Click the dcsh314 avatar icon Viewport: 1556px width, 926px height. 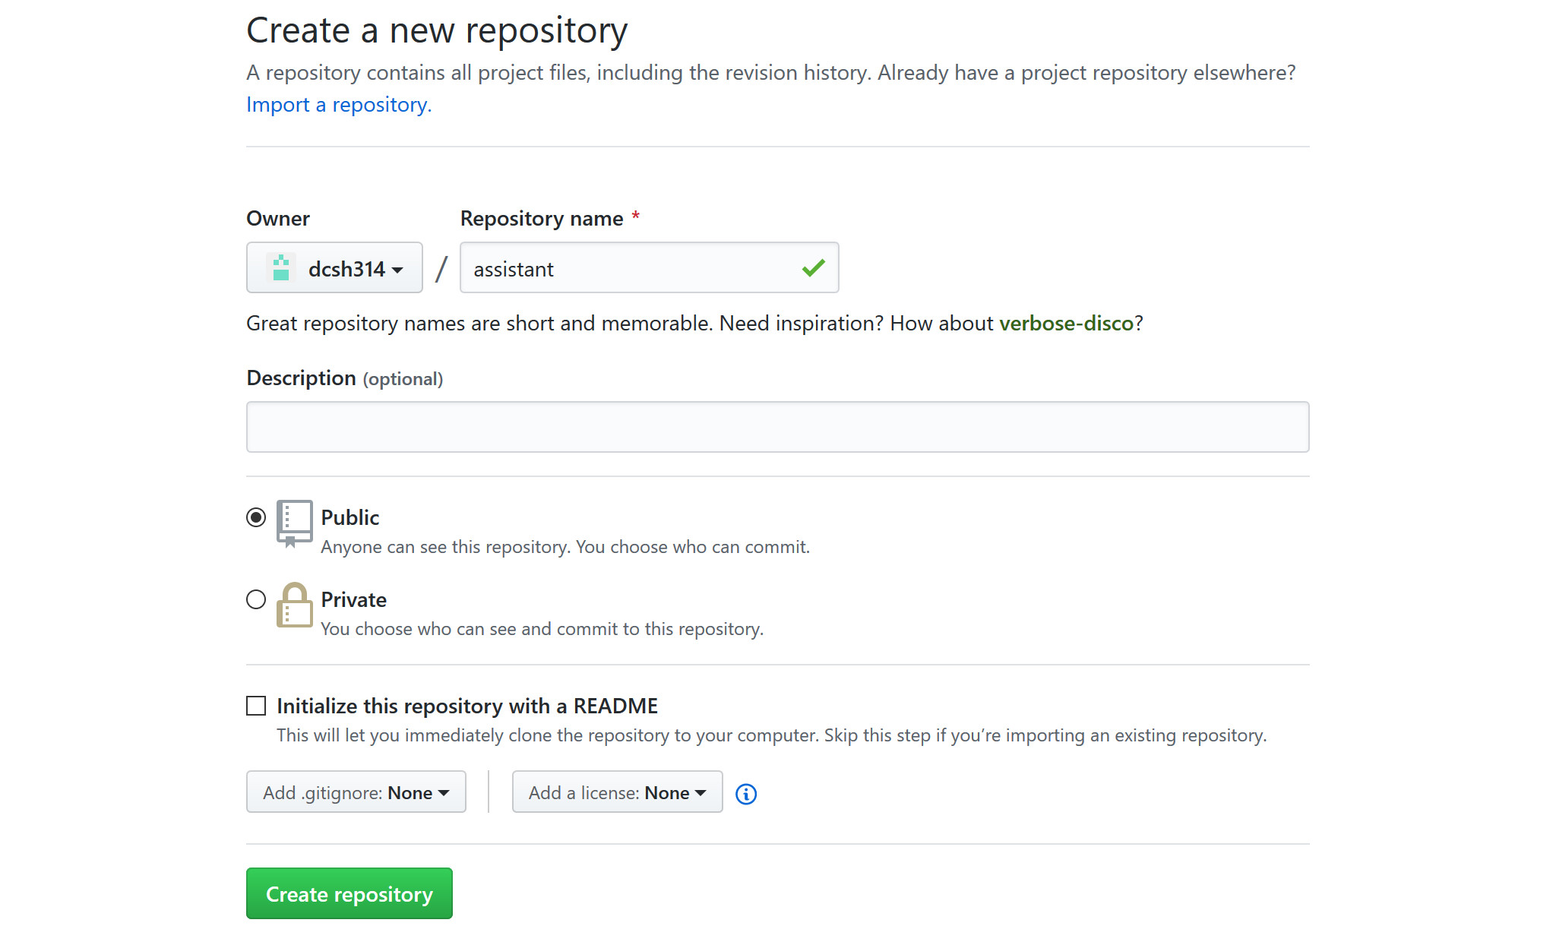(281, 268)
